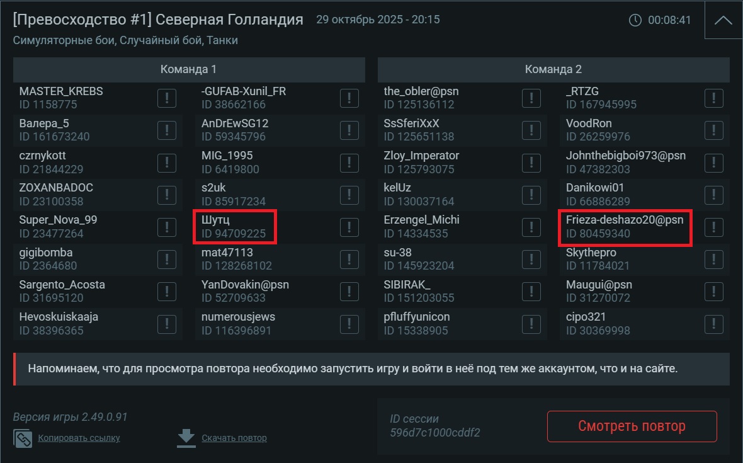The height and width of the screenshot is (463, 743).
Task: Click the download replay arrow icon
Action: [x=186, y=438]
